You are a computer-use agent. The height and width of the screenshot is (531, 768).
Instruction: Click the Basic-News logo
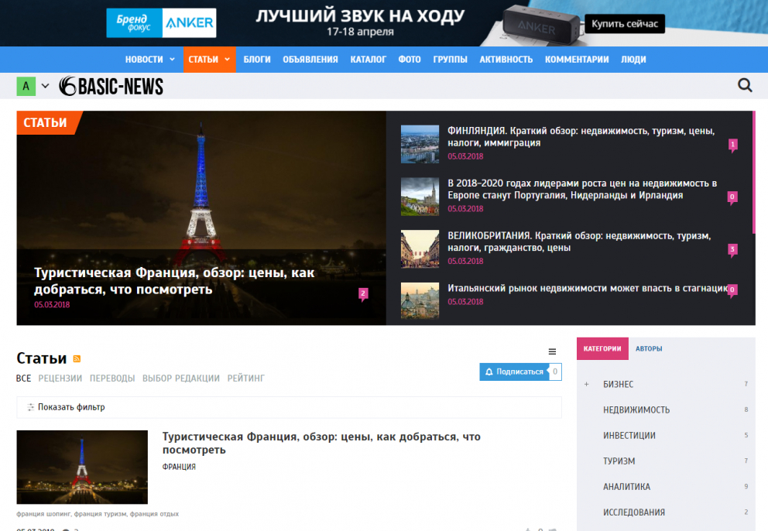pos(111,87)
